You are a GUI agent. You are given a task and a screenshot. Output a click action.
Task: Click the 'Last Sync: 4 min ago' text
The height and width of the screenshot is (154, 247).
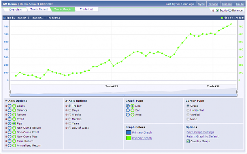pos(180,4)
